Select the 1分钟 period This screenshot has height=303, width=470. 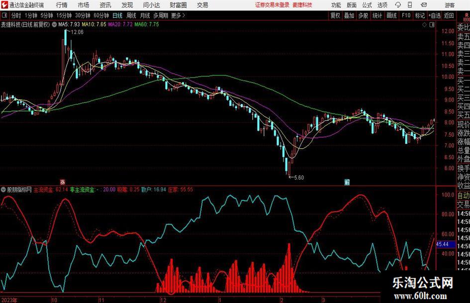point(31,15)
